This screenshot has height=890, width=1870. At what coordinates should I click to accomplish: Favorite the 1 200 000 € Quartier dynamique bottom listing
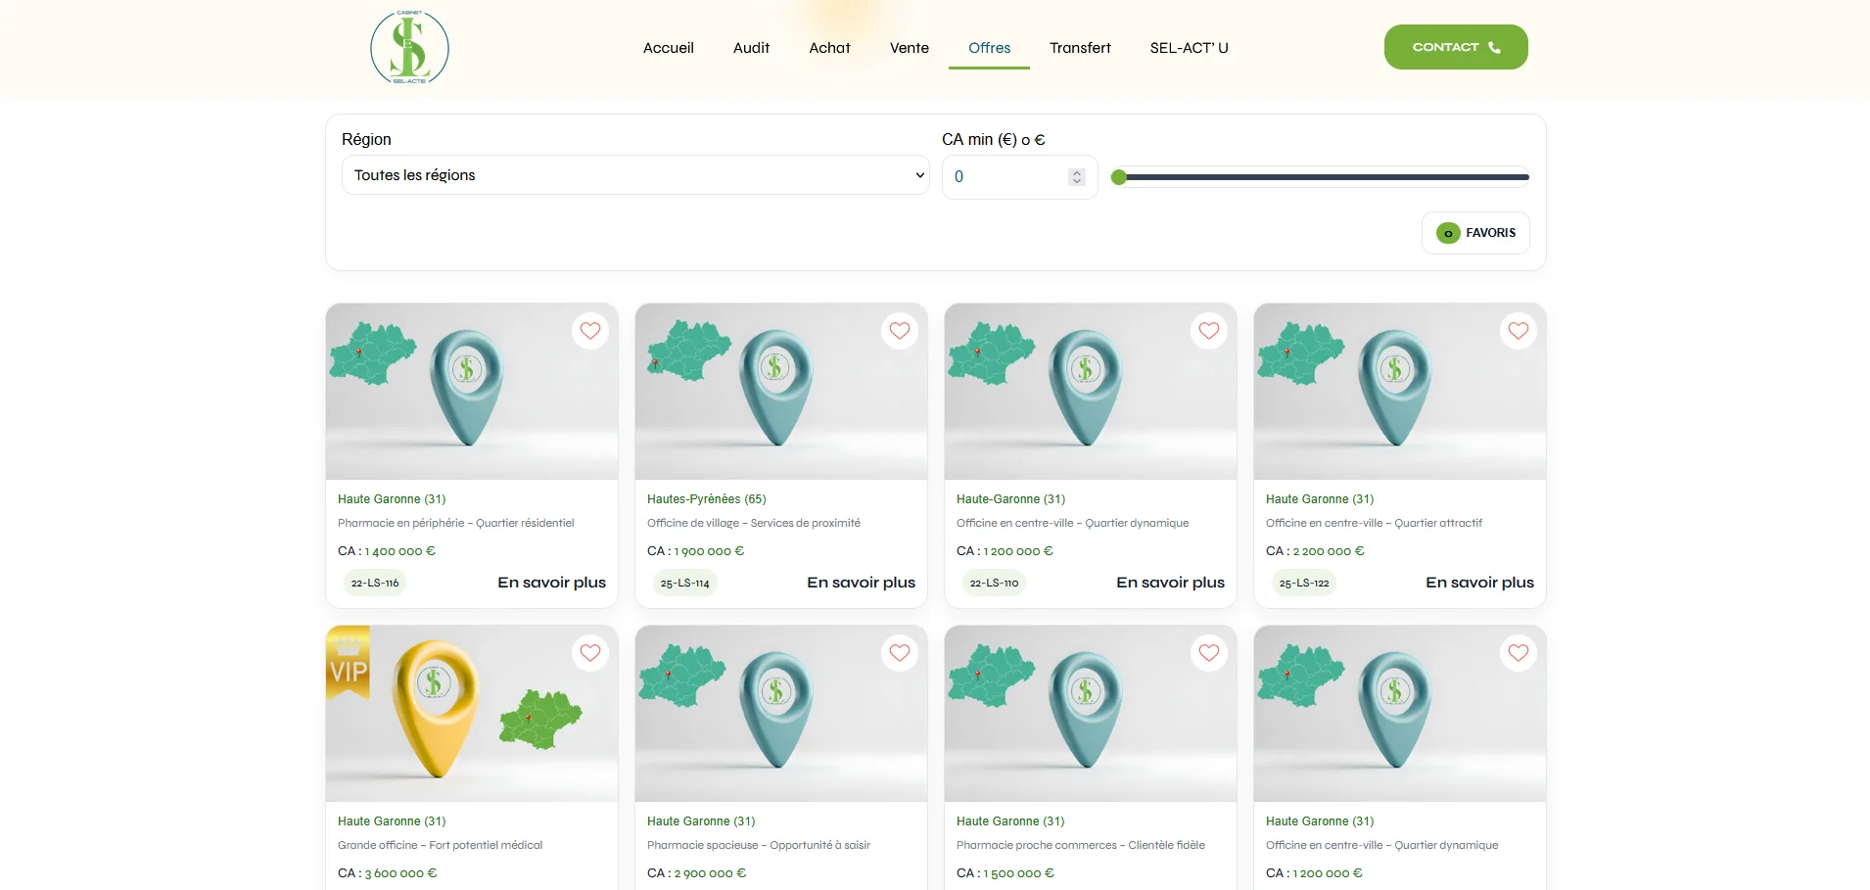pos(1519,653)
